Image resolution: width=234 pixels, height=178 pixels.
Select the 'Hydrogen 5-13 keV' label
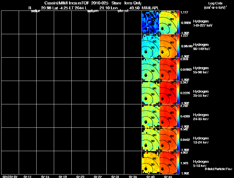[x=201, y=164]
